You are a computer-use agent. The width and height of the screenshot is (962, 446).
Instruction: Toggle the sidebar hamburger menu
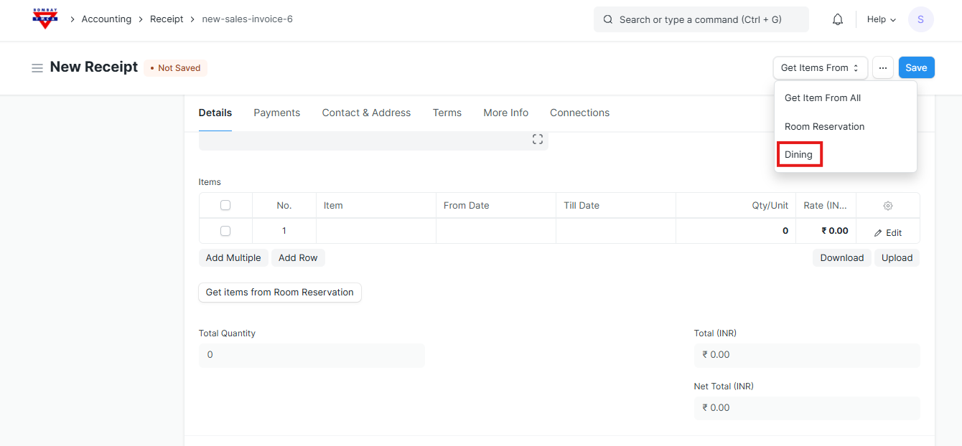pos(37,67)
